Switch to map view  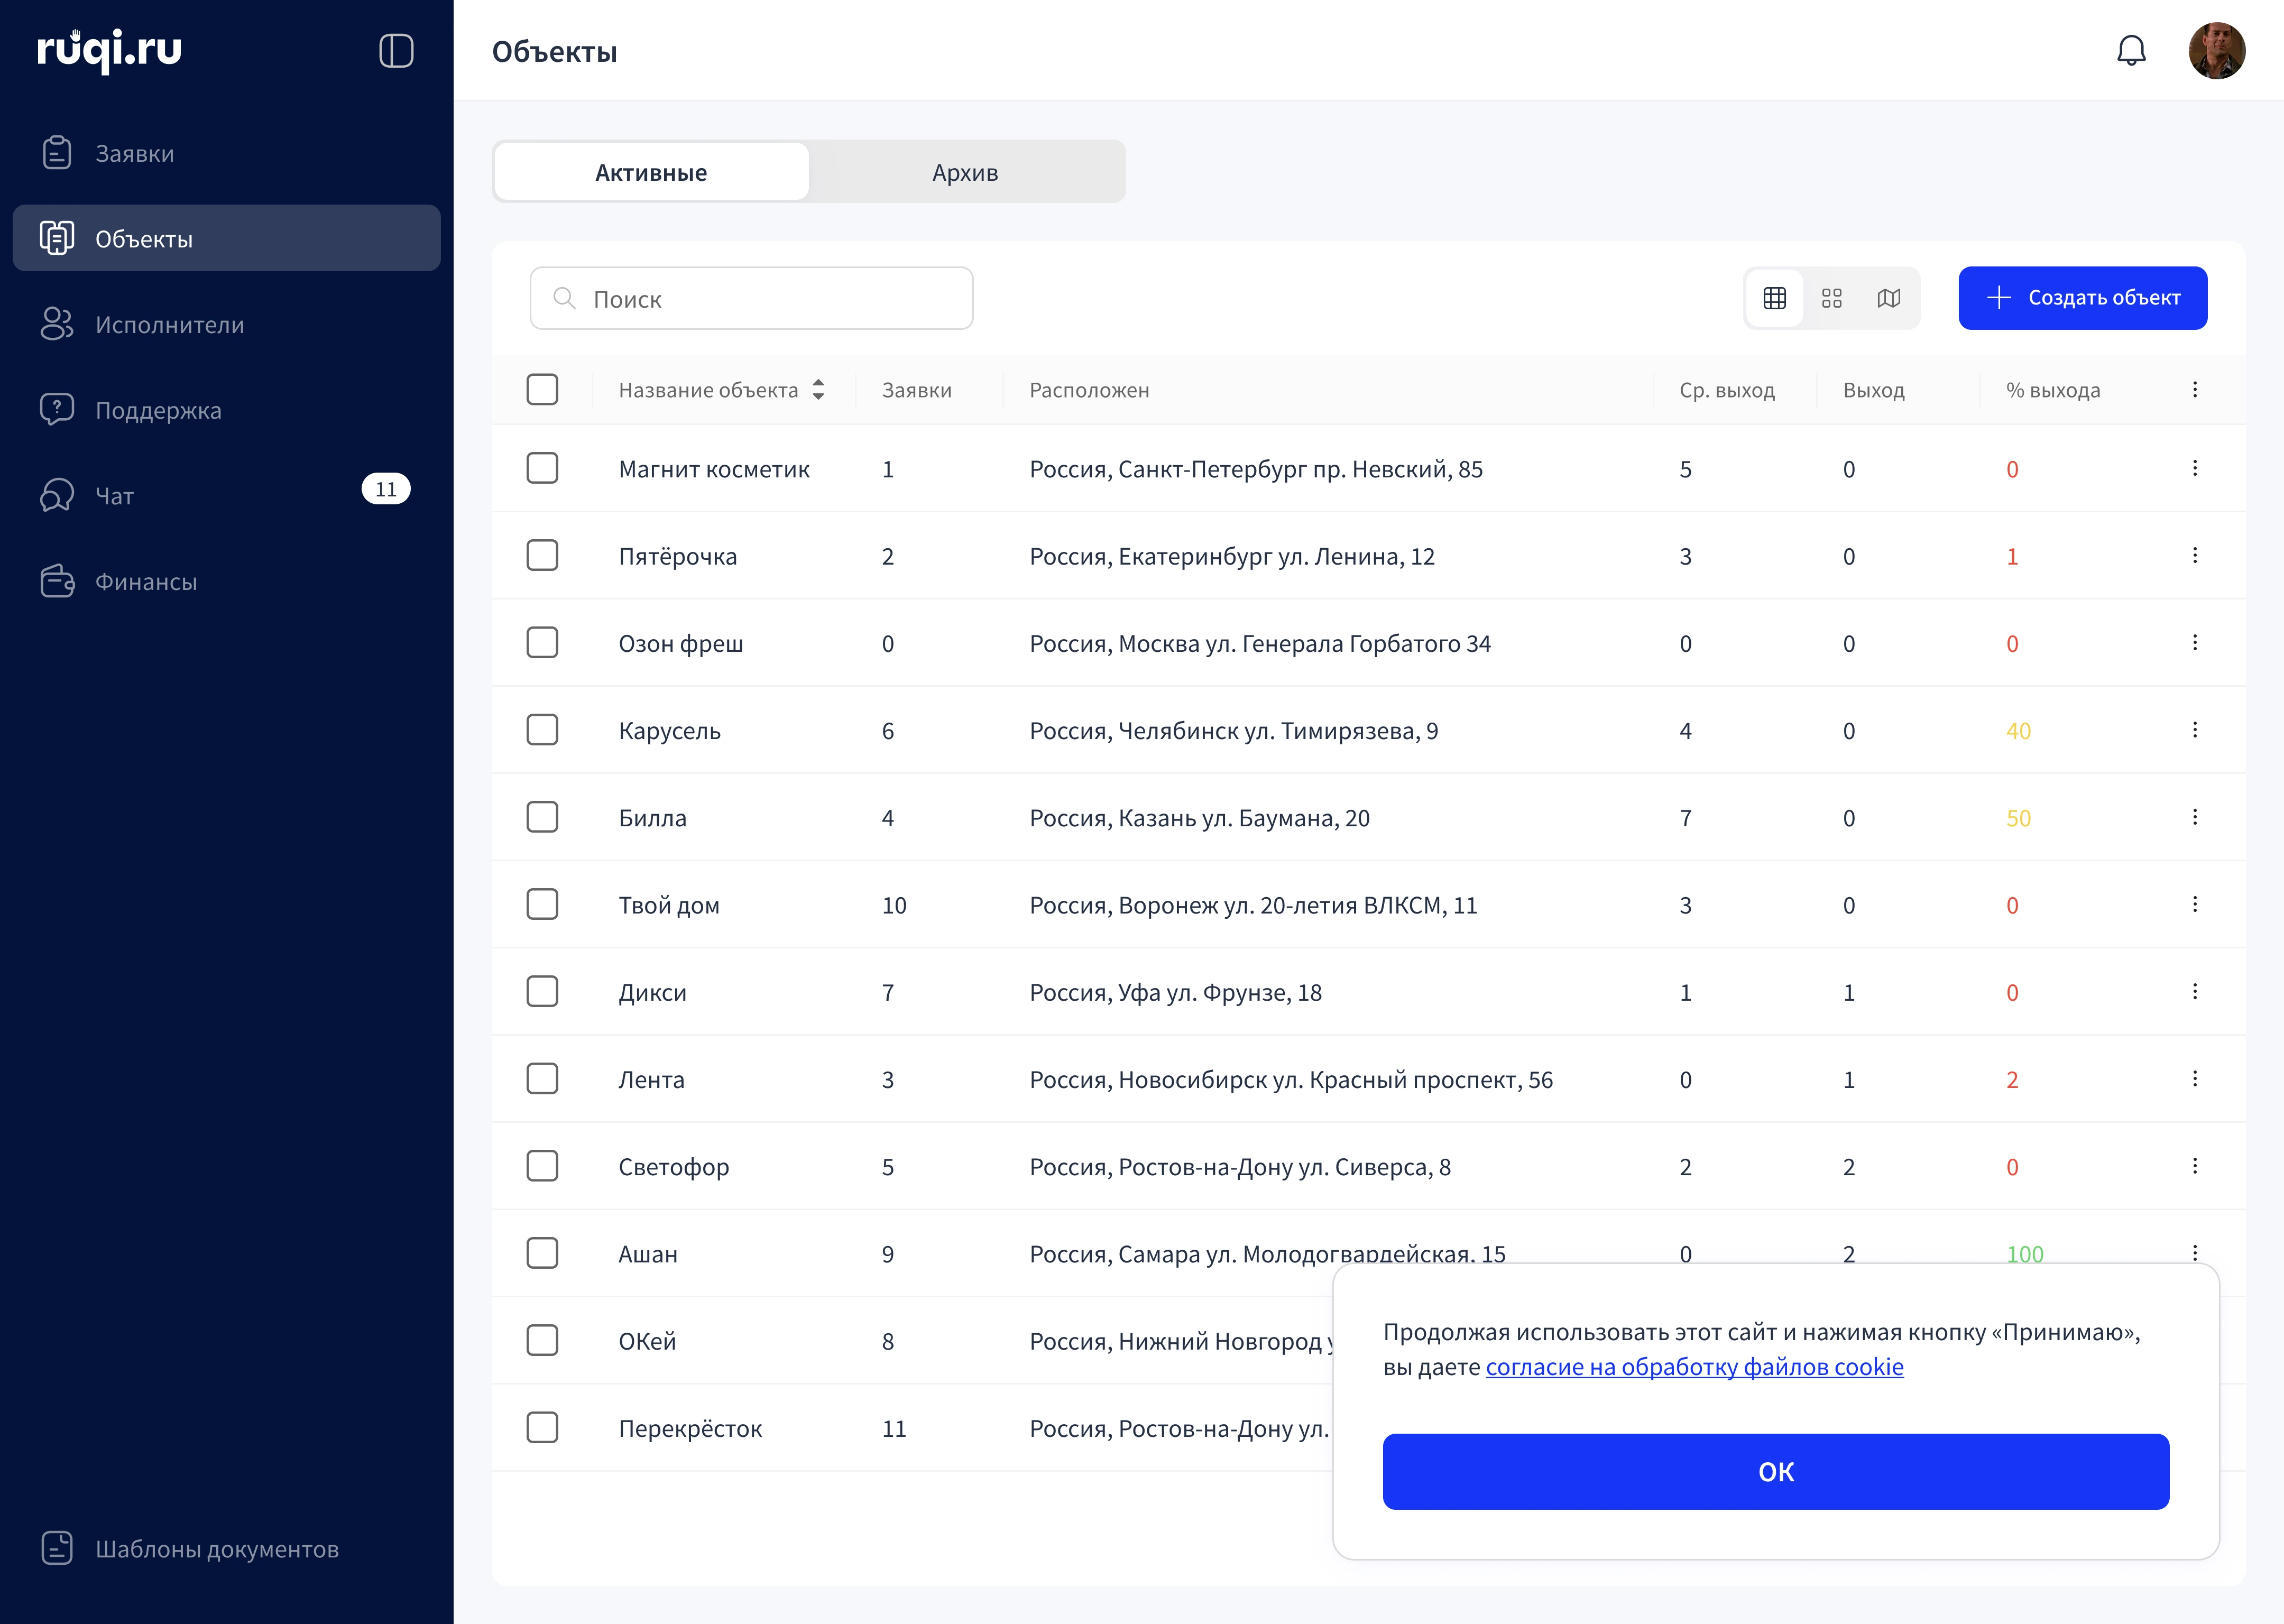(x=1888, y=298)
